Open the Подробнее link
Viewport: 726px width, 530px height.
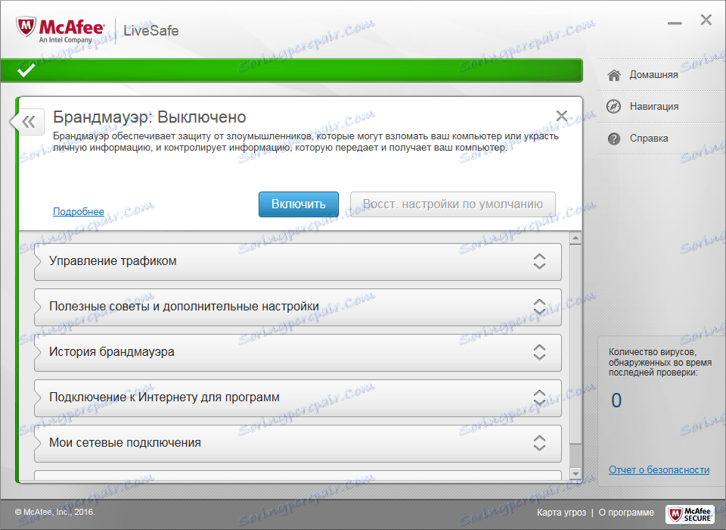78,211
